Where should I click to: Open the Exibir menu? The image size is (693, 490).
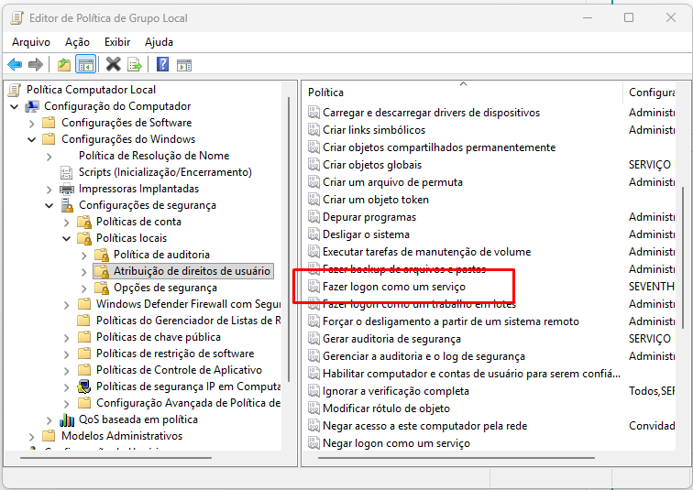117,42
